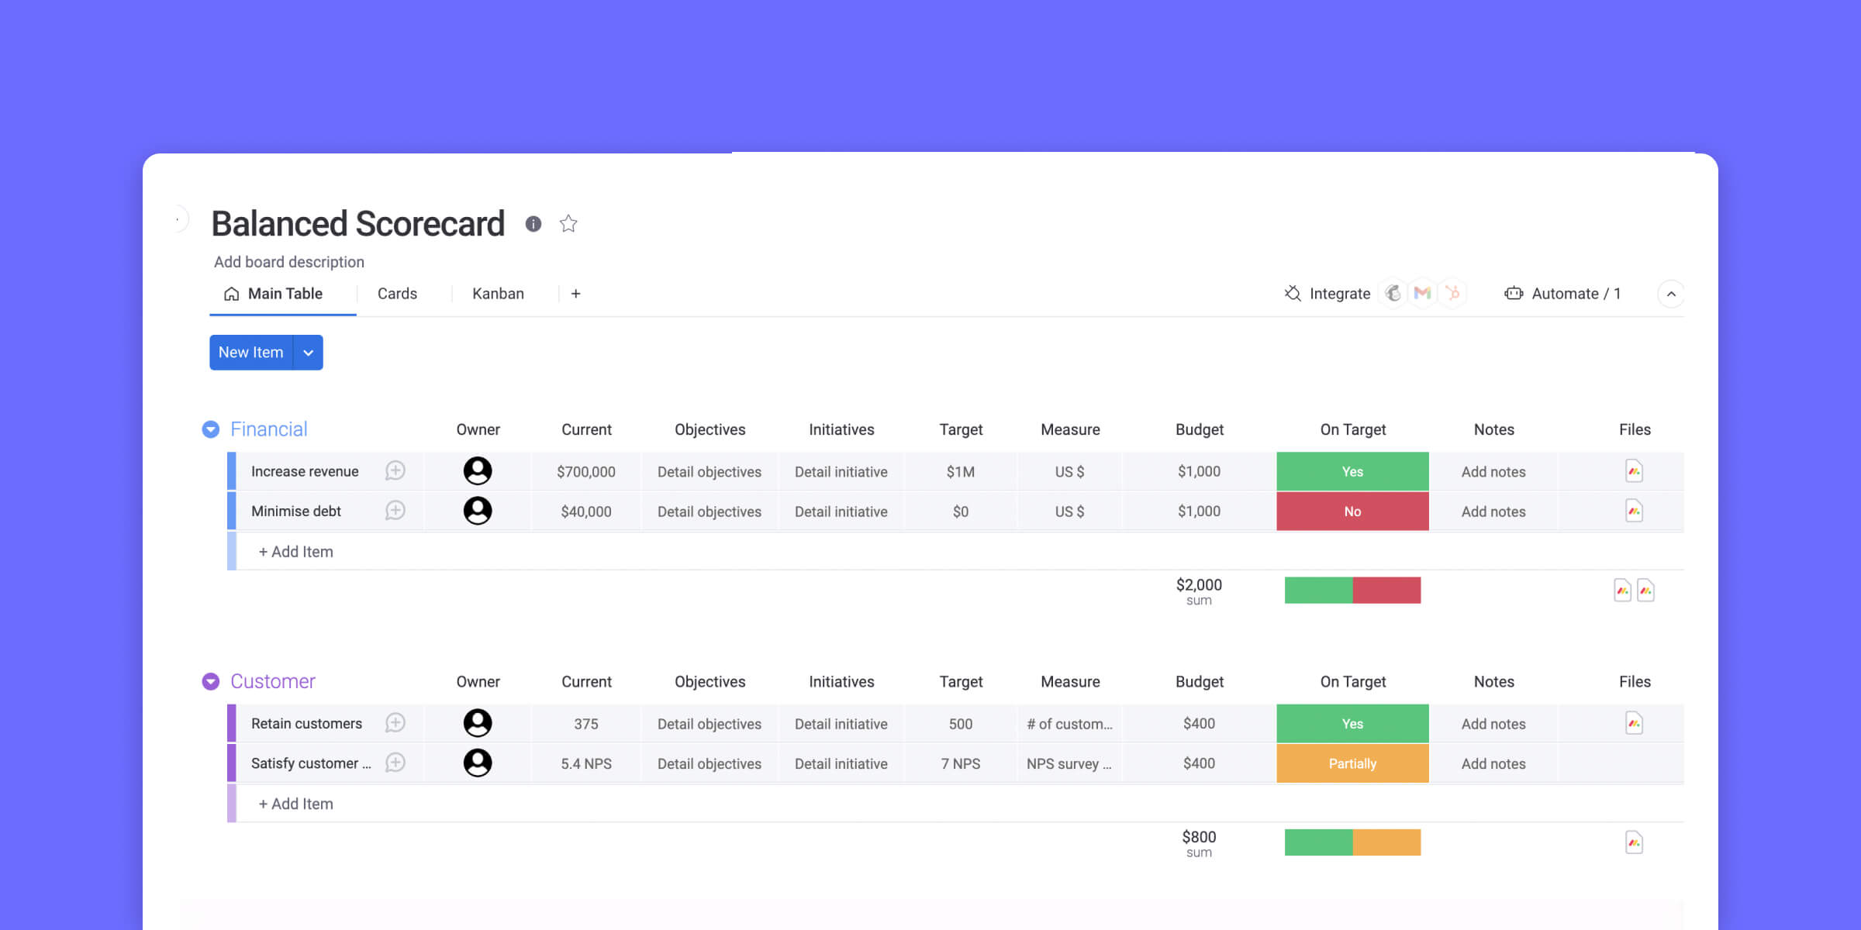Open conversation for Increase revenue item
1861x930 pixels.
[x=395, y=470]
